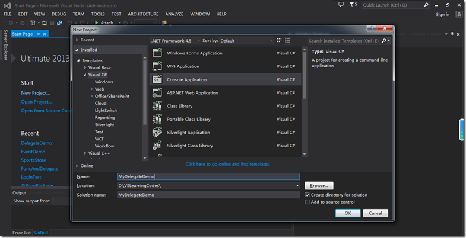Switch templates to medium icons list view
This screenshot has height=238, width=466.
tap(287, 41)
